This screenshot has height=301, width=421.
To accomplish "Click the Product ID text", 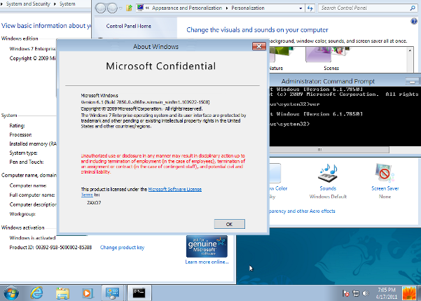I will (x=50, y=247).
